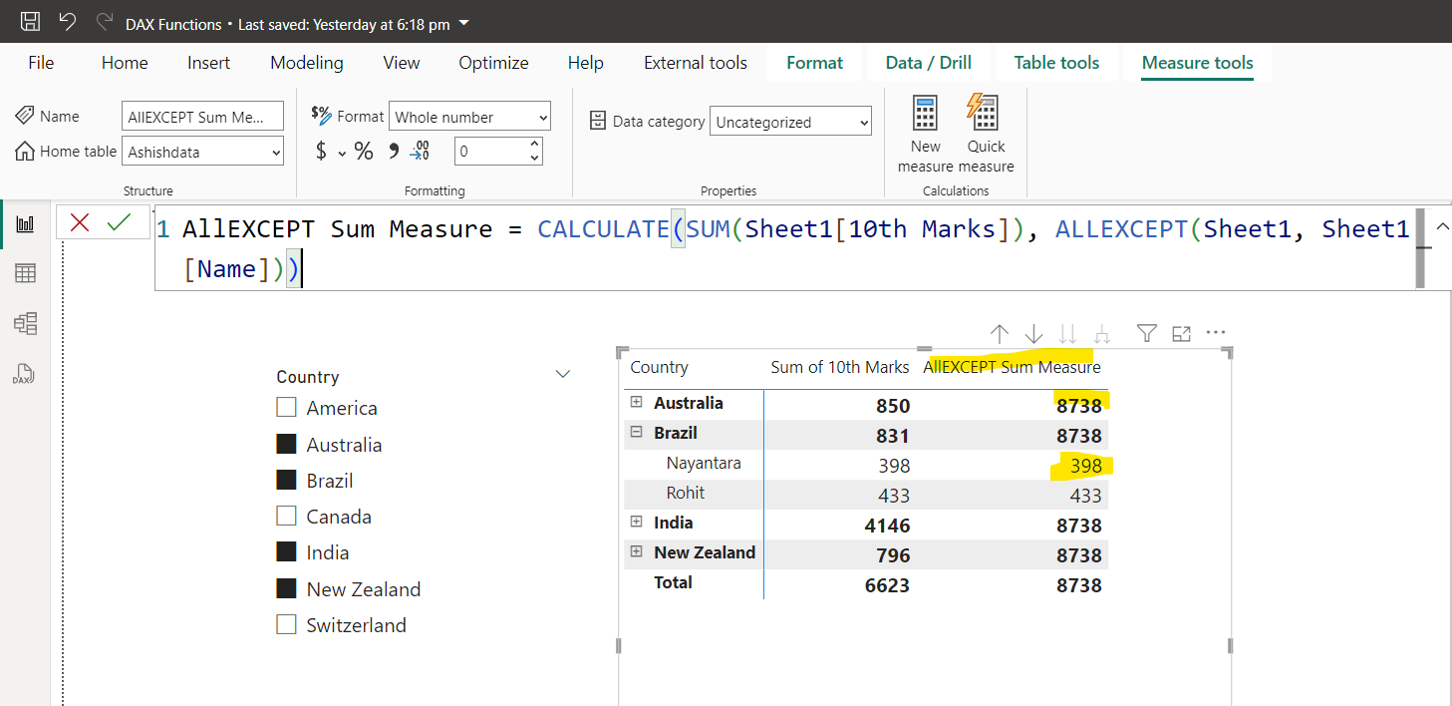Cancel formula edit with red X
The height and width of the screenshot is (706, 1452).
(x=80, y=222)
